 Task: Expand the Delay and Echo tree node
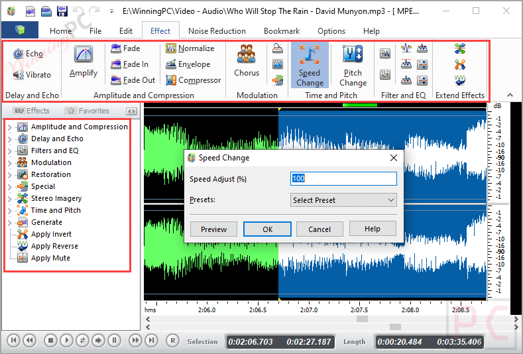10,139
